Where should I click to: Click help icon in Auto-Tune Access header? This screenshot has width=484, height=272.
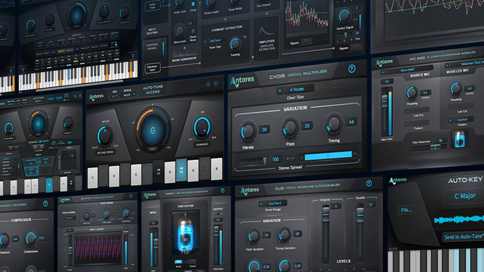216,84
